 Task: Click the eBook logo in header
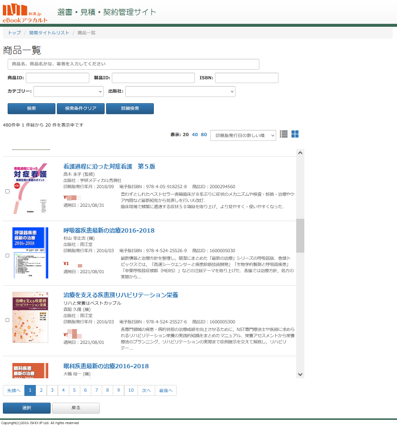tap(25, 13)
